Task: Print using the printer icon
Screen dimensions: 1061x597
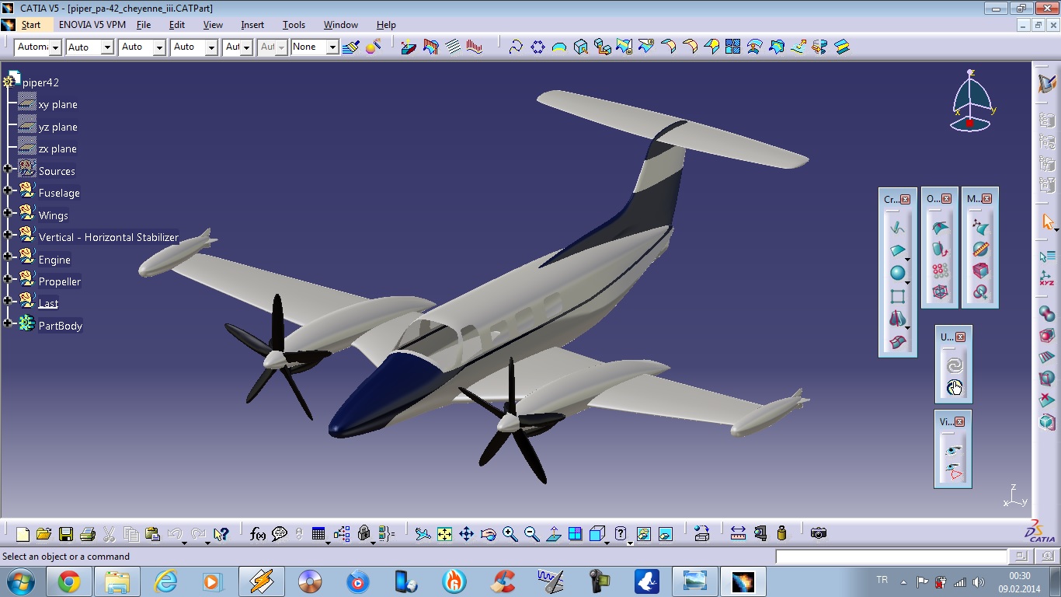Action: (87, 534)
